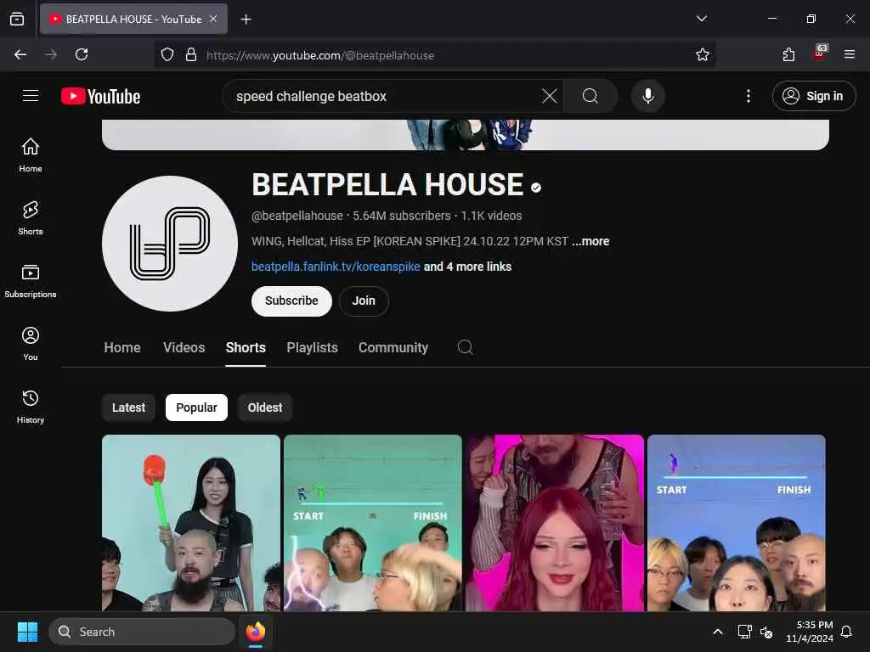This screenshot has width=870, height=652.
Task: Select the BEATPELLA HOUSE browser tab
Action: click(133, 19)
